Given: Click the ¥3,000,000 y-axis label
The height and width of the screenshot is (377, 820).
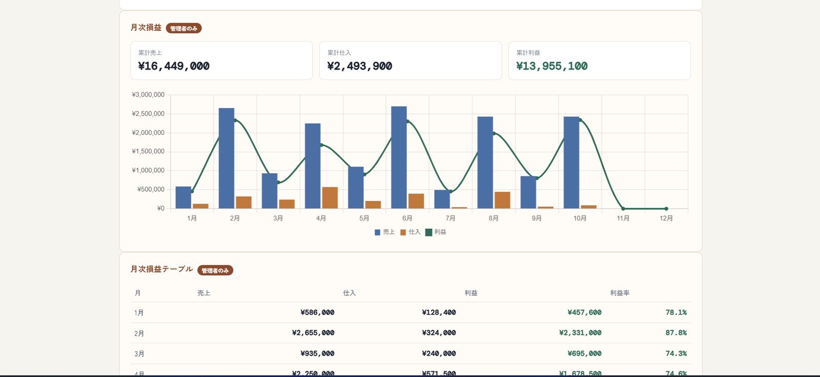Looking at the screenshot, I should [x=148, y=95].
